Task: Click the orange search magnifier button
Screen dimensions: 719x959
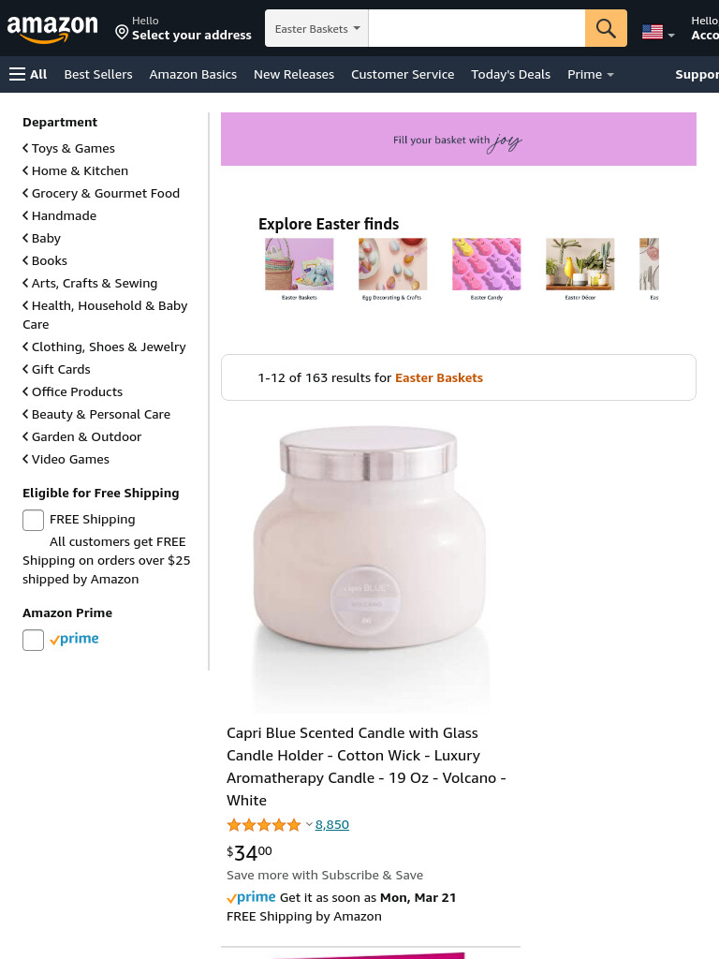Action: (x=606, y=28)
